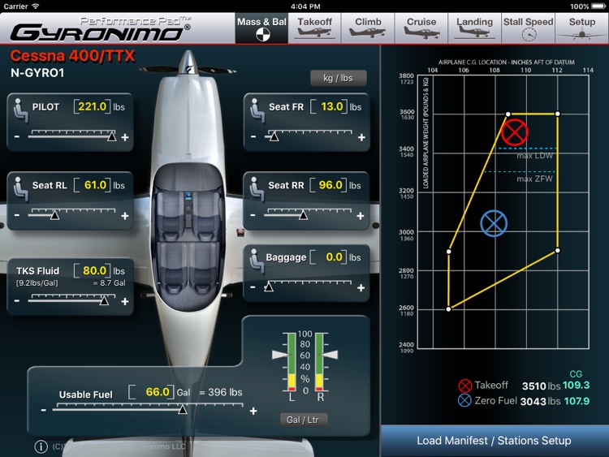This screenshot has width=609, height=457.
Task: Open the Stall Speed tab
Action: pos(529,28)
